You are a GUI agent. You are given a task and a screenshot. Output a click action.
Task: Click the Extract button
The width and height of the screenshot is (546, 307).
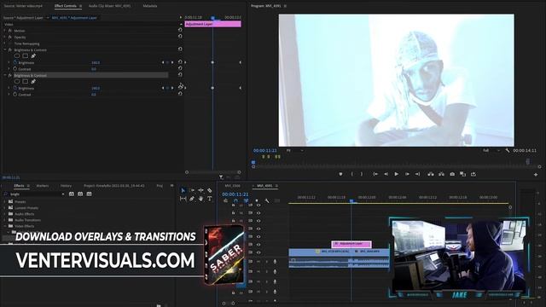pyautogui.click(x=441, y=174)
